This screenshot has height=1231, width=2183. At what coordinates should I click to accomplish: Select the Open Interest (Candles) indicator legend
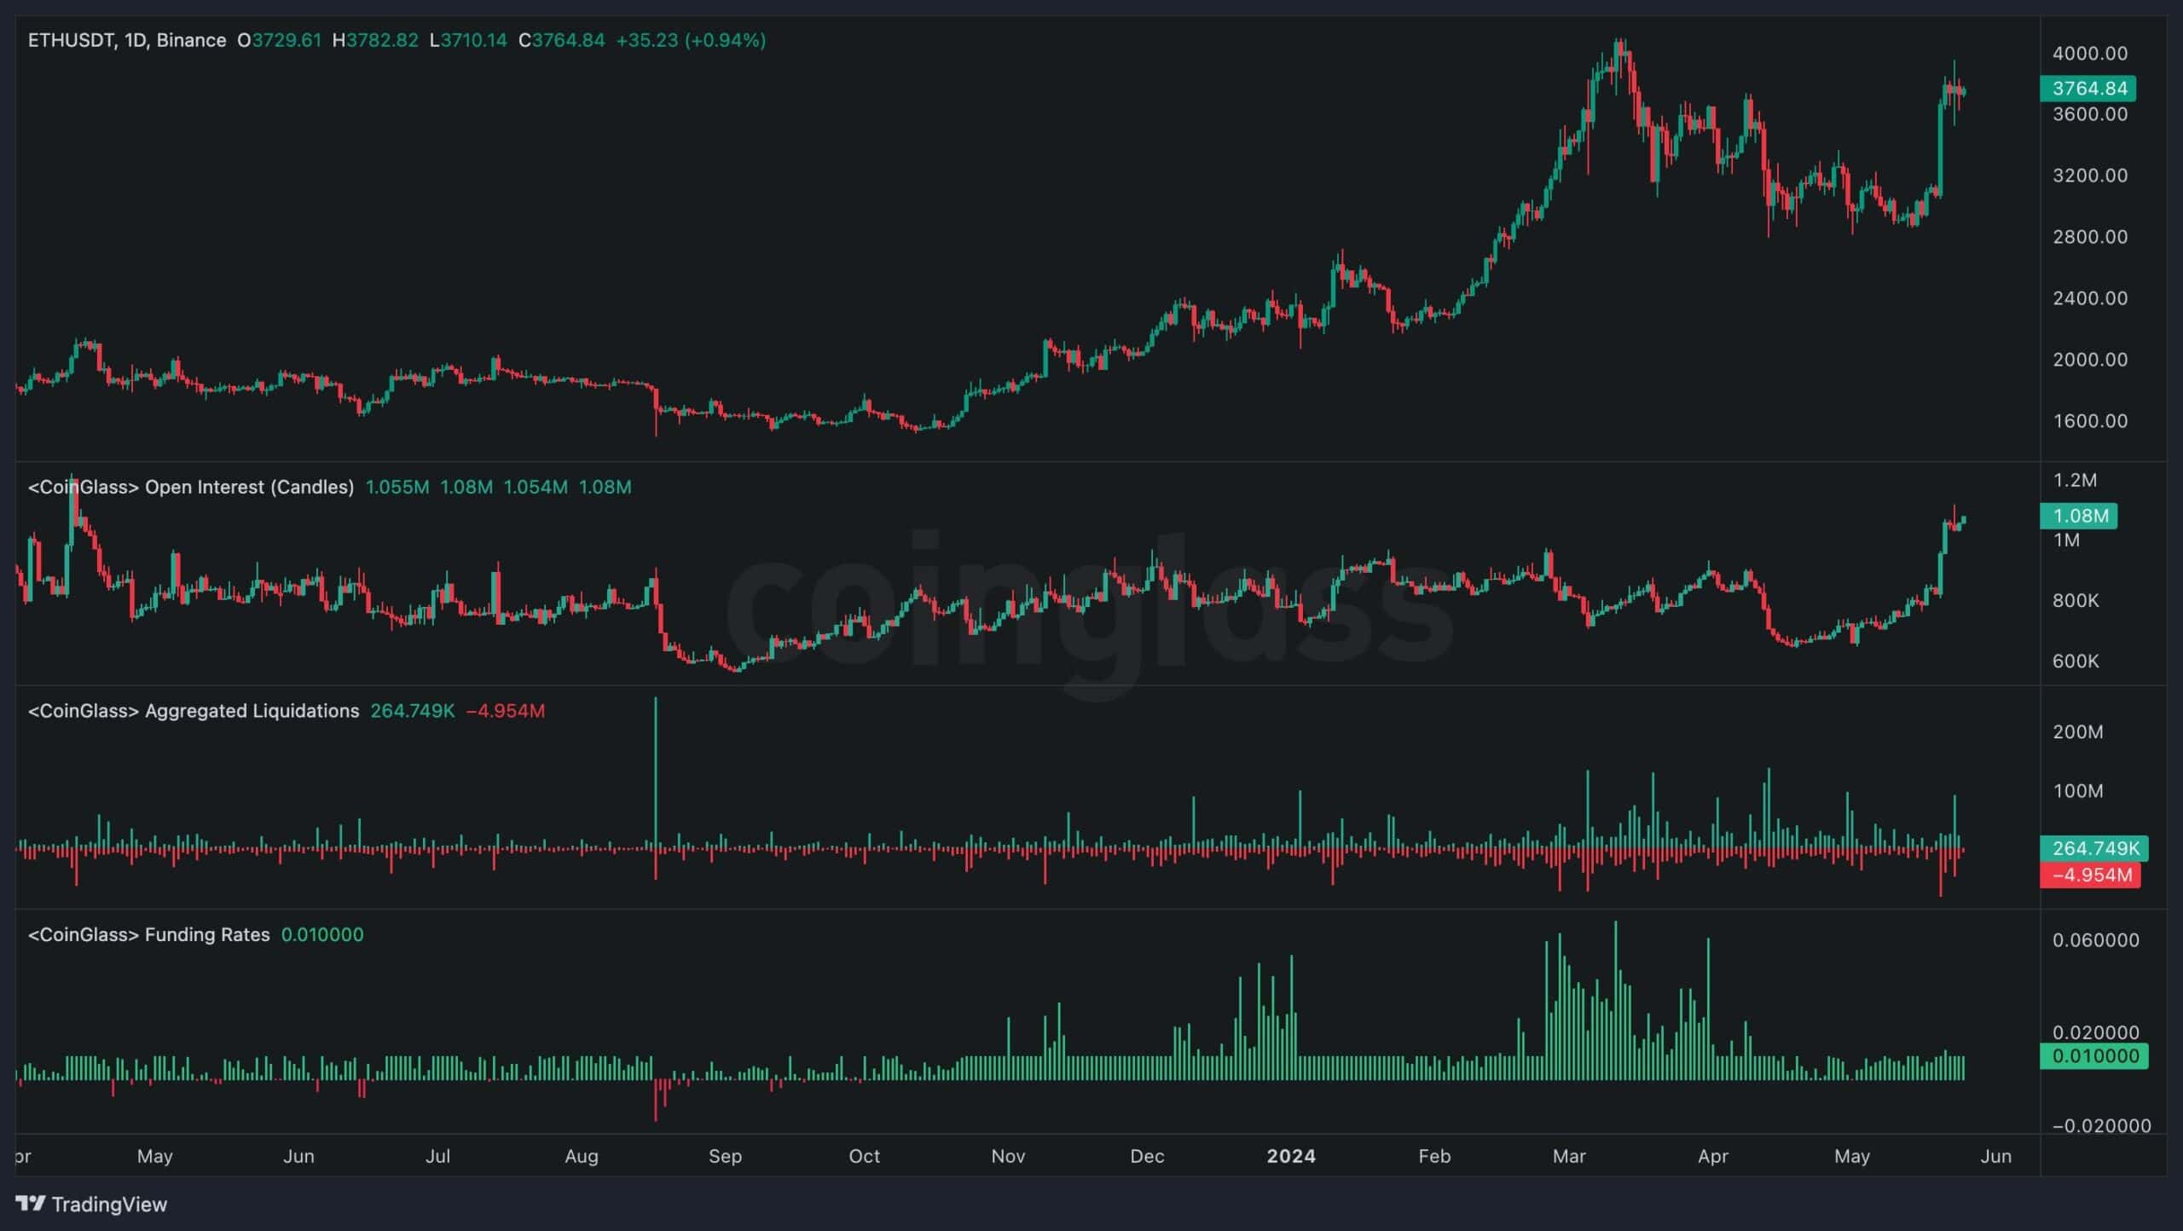point(191,487)
